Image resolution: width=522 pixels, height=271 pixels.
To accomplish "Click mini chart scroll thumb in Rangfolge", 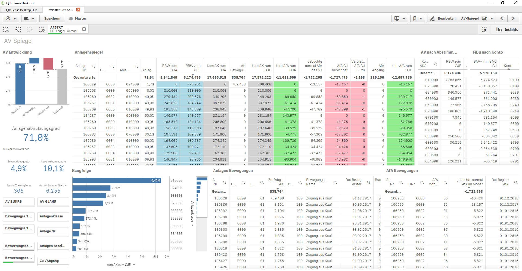I will click(x=202, y=197).
